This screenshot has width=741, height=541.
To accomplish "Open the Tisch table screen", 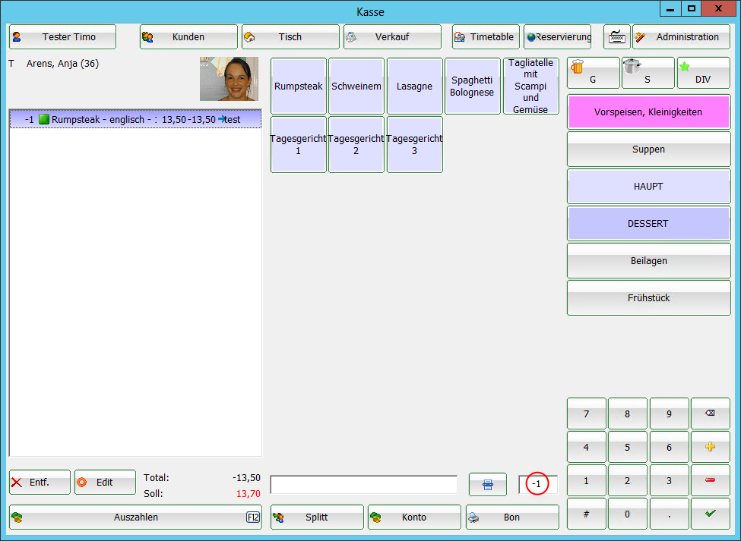I will point(290,36).
